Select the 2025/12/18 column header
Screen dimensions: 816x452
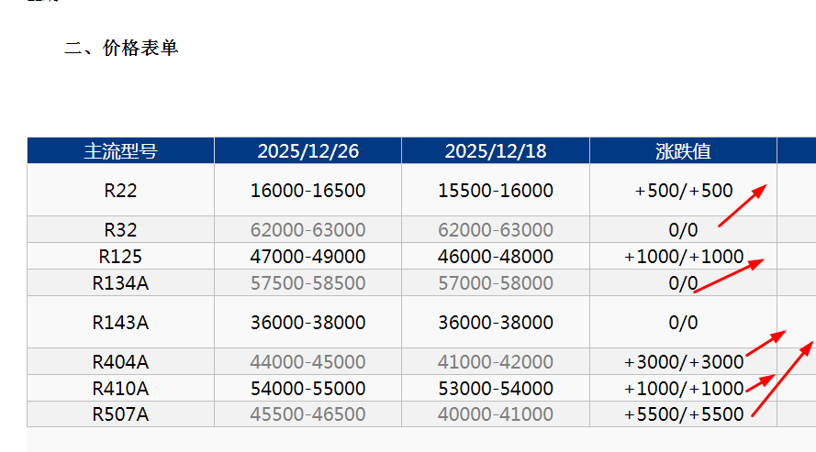(496, 151)
